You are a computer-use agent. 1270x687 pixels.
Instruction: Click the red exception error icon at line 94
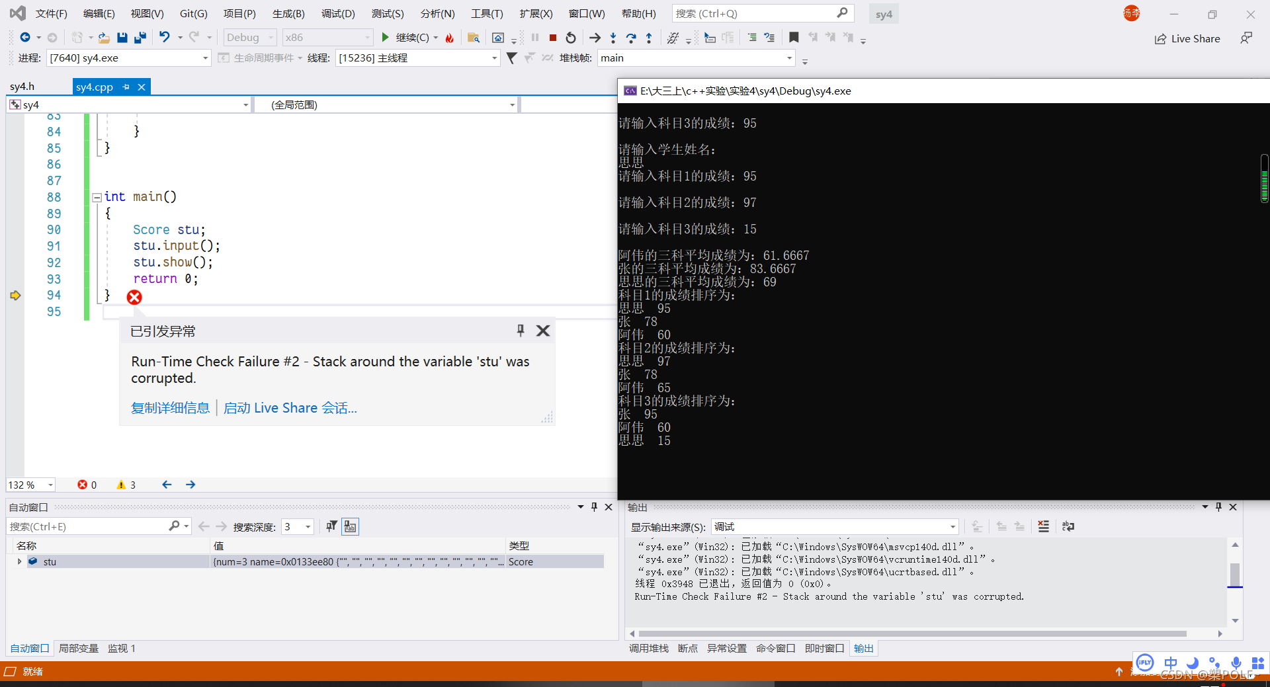134,297
